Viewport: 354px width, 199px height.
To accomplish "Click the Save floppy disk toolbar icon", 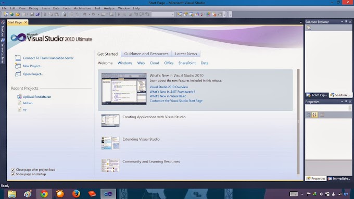I will (x=32, y=14).
